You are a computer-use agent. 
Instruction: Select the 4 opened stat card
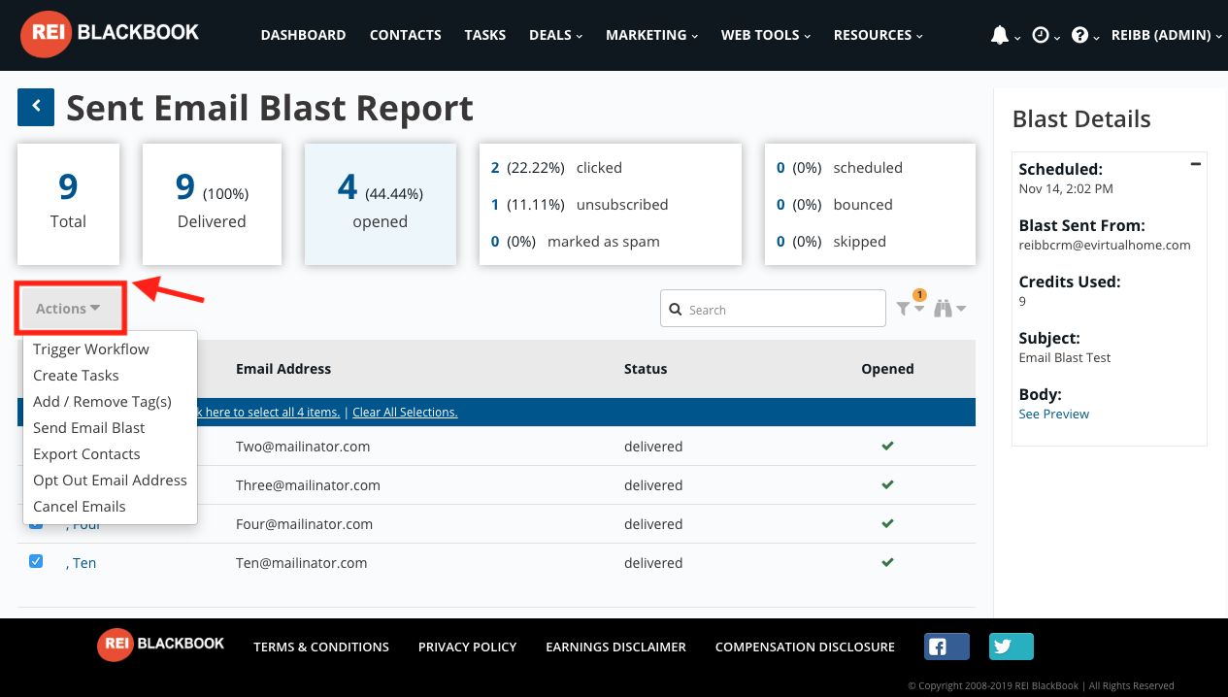click(381, 204)
